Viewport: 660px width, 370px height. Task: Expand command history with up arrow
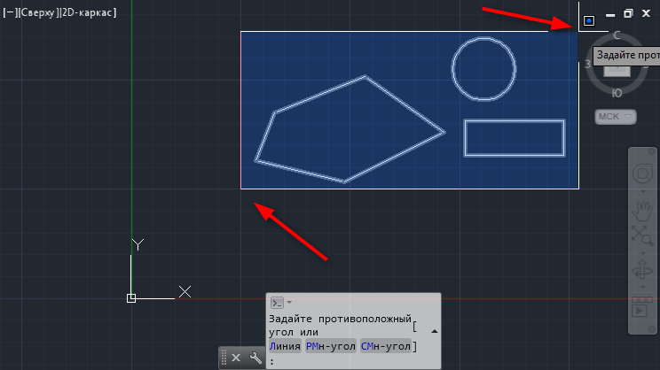pos(435,331)
